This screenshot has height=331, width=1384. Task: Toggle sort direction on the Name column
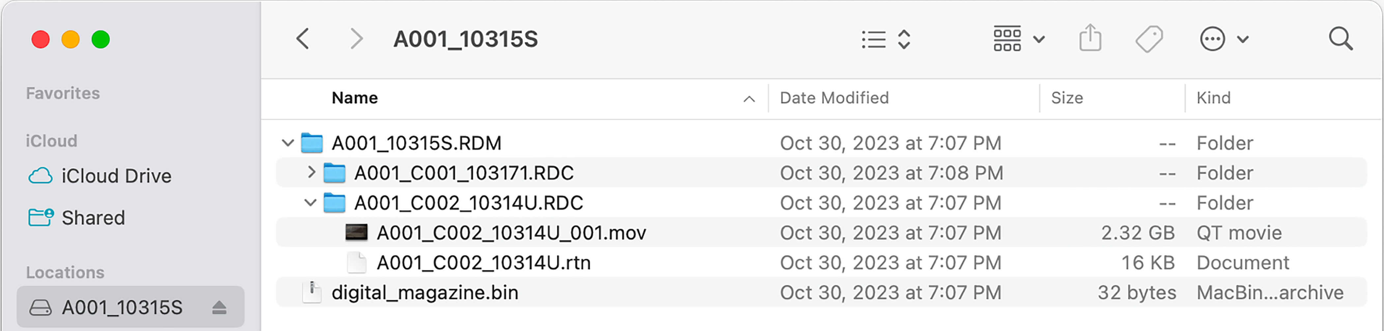tap(749, 98)
